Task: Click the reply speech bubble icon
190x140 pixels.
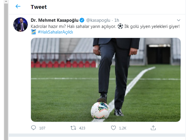Action: 34,128
